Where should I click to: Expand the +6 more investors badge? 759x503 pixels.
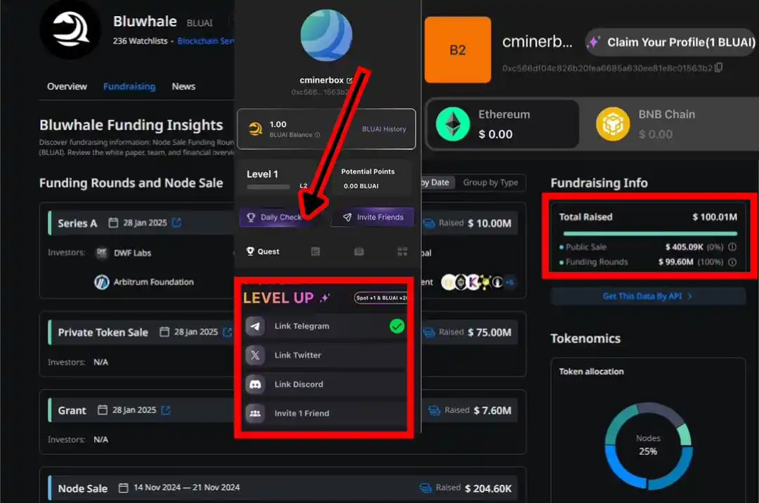[510, 282]
